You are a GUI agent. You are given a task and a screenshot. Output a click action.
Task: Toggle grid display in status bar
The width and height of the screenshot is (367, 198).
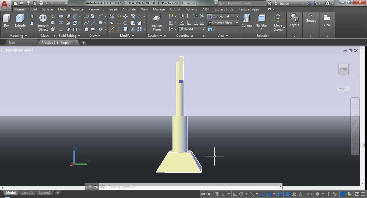pyautogui.click(x=217, y=194)
